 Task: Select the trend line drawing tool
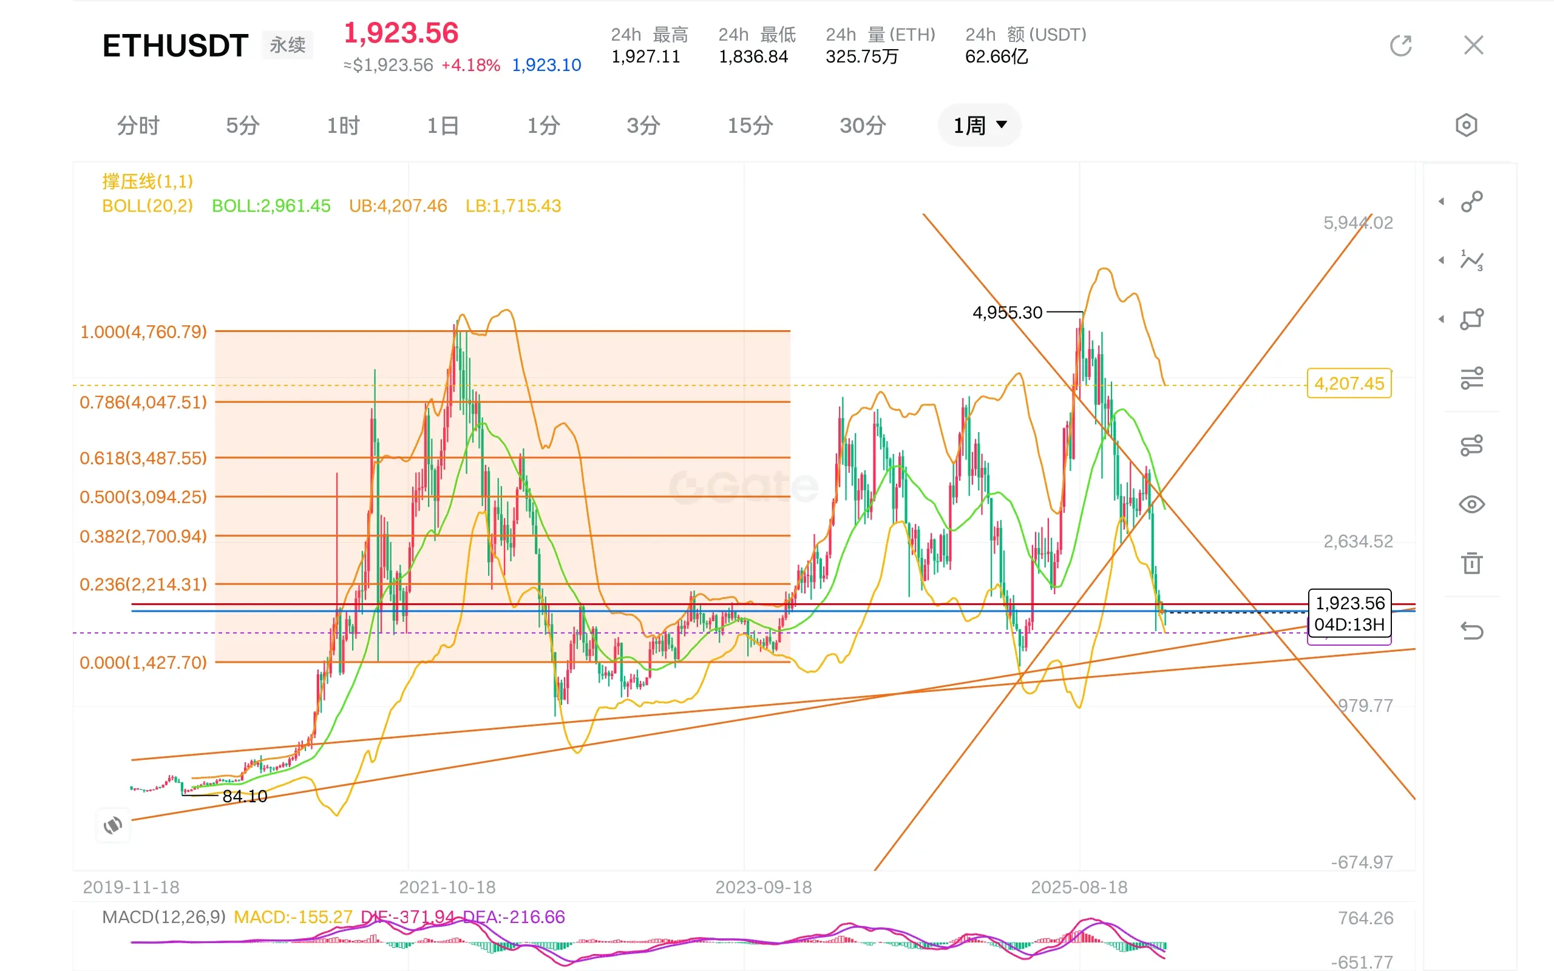1471,201
